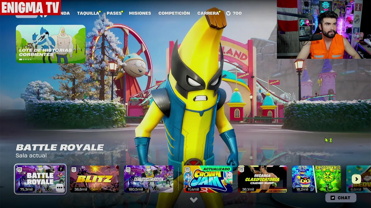Open the CHAT button
371x208 pixels.
click(341, 198)
